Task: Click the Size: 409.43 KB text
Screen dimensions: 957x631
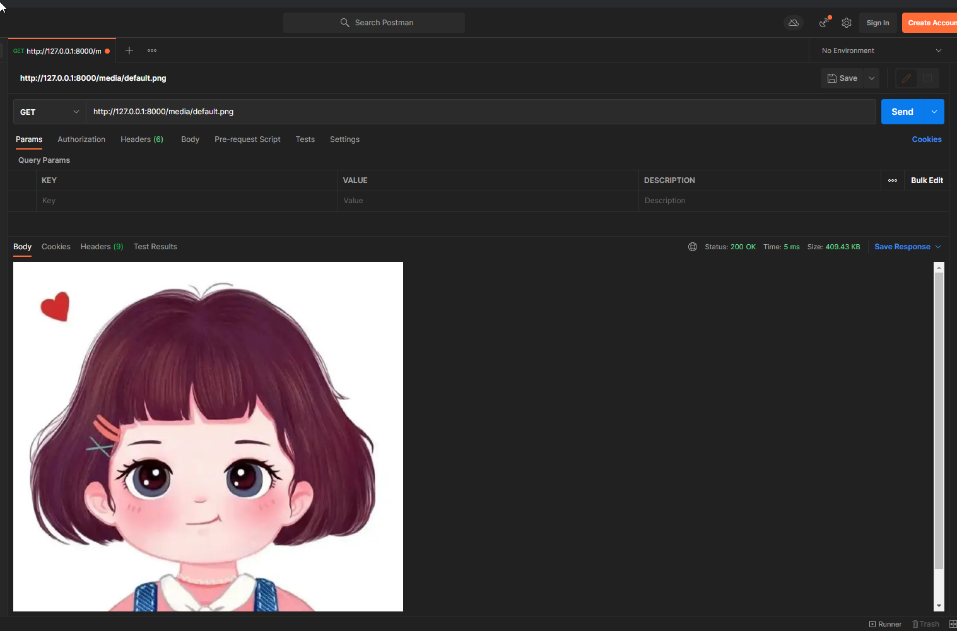Action: click(834, 247)
